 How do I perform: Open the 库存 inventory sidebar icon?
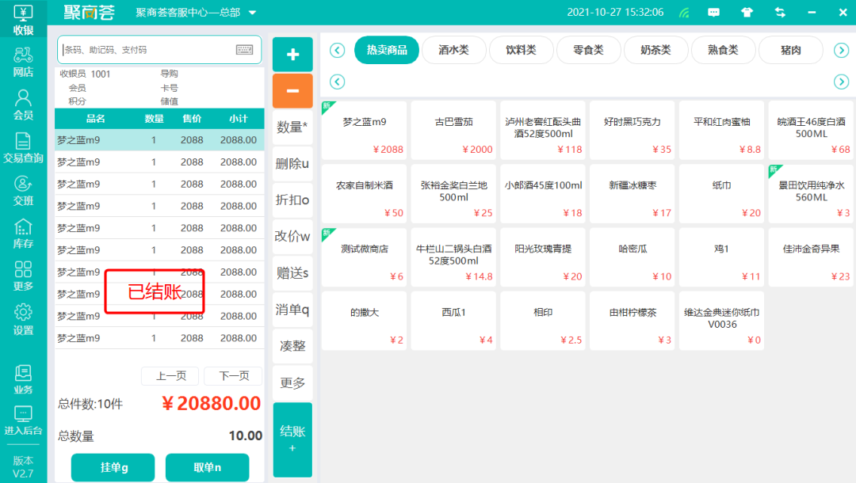click(23, 233)
